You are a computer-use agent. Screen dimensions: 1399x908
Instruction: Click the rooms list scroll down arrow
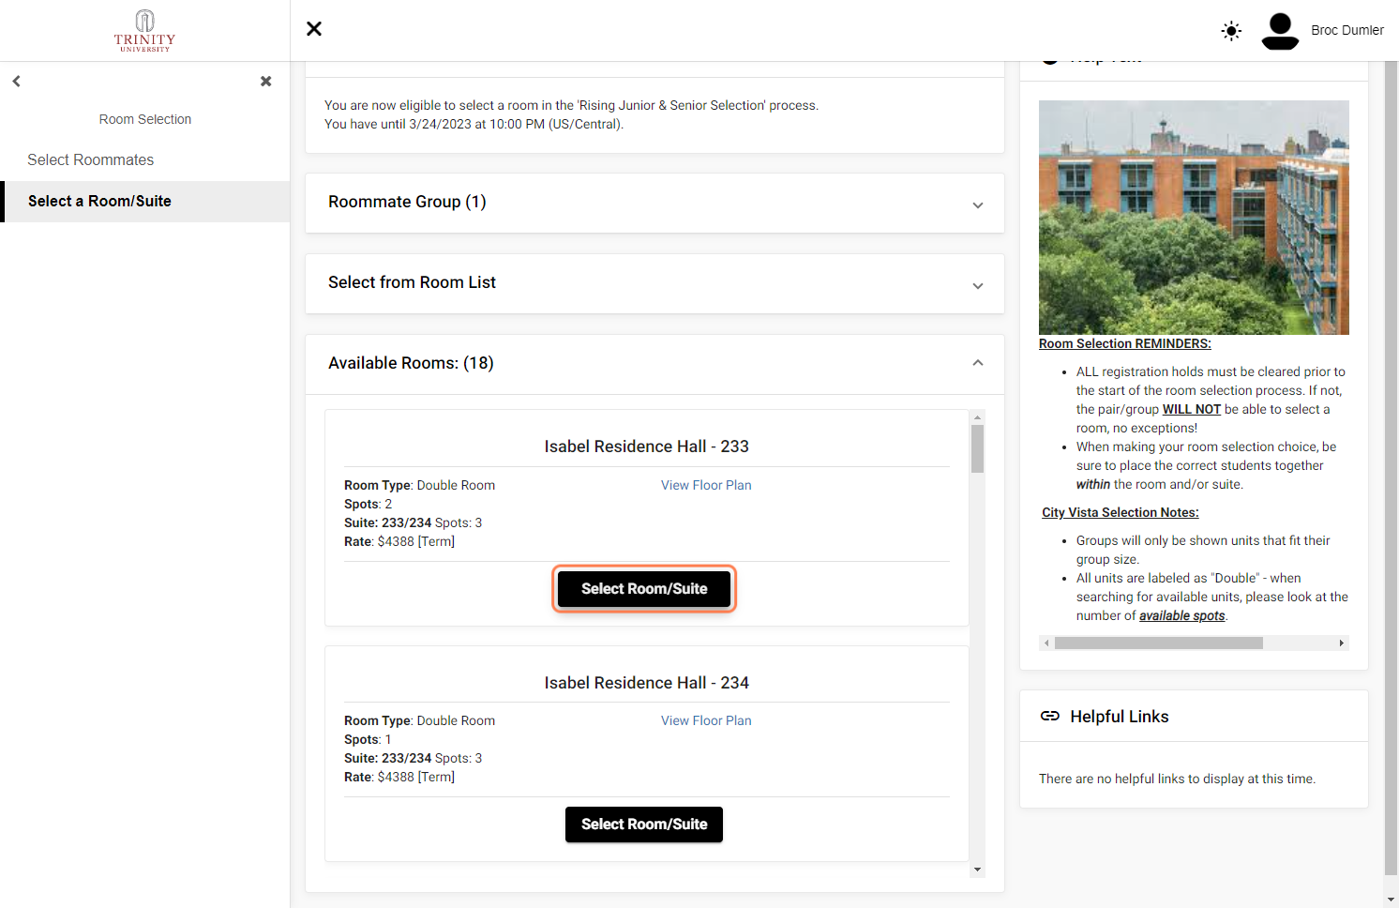click(977, 870)
